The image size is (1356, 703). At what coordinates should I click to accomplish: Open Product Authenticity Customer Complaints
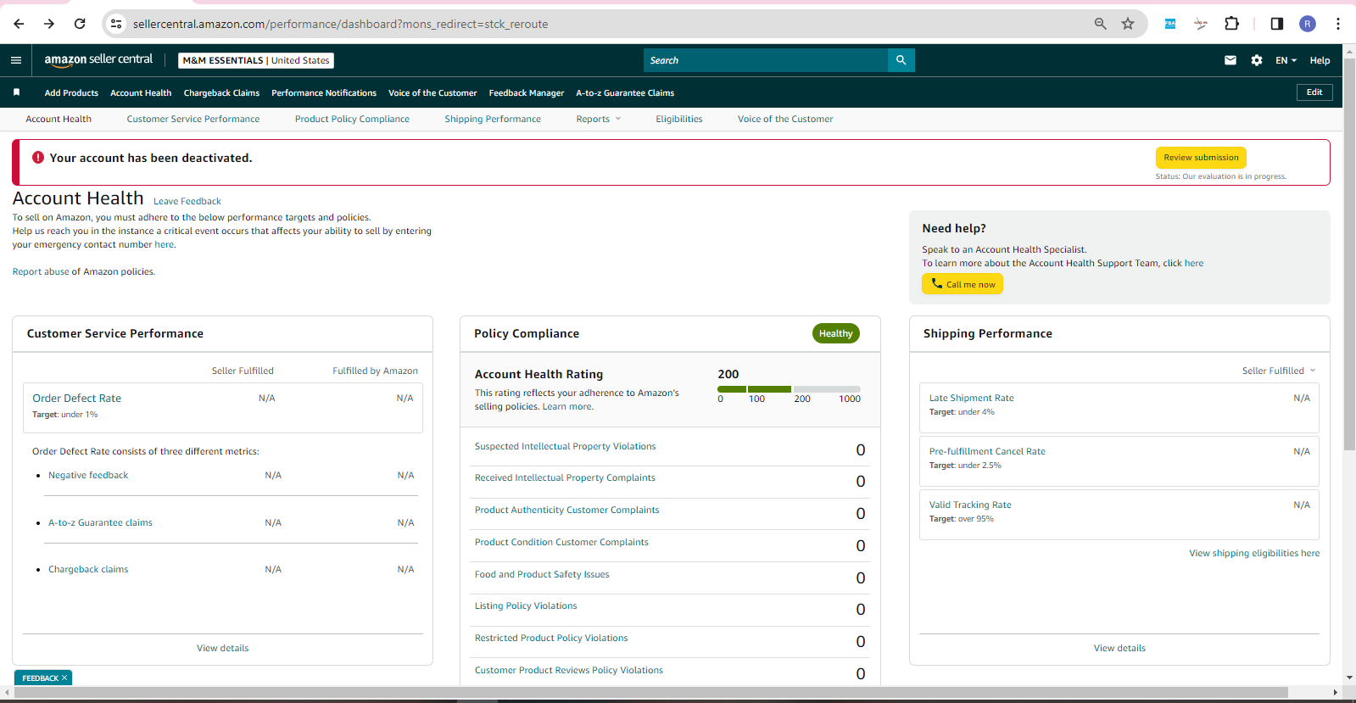click(x=566, y=510)
